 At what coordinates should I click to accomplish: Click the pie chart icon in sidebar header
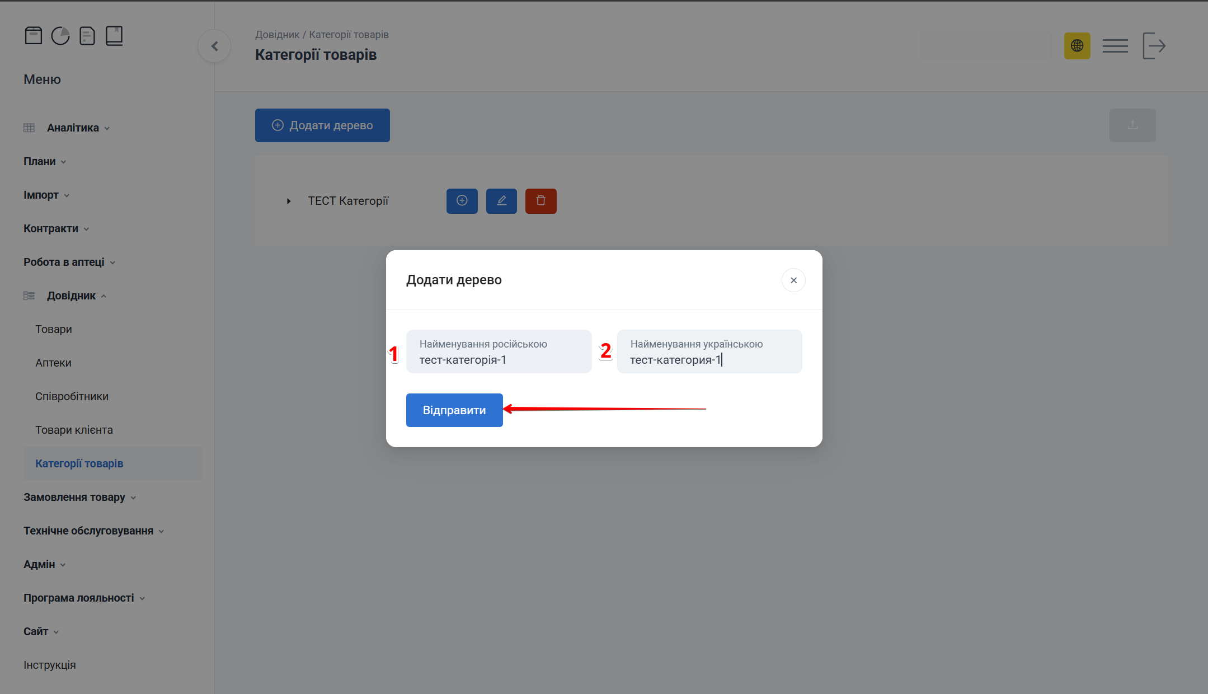point(60,36)
